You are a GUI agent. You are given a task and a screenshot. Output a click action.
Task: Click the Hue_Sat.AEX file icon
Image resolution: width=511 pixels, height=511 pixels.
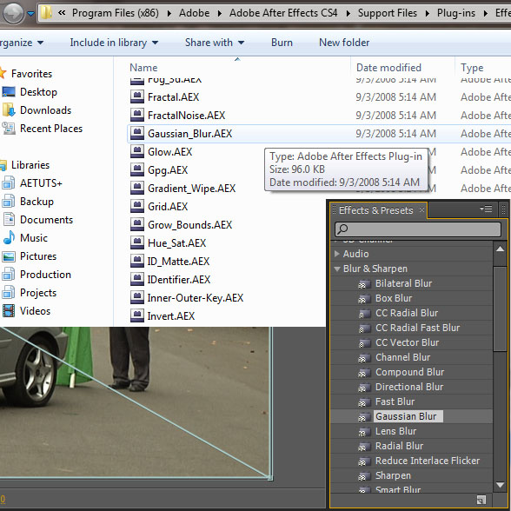[137, 242]
